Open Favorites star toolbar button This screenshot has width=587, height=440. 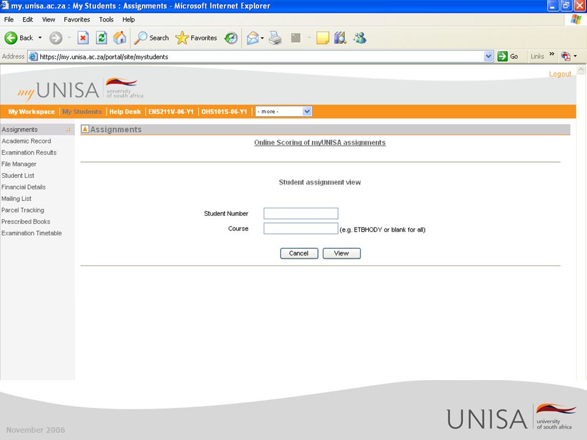196,38
